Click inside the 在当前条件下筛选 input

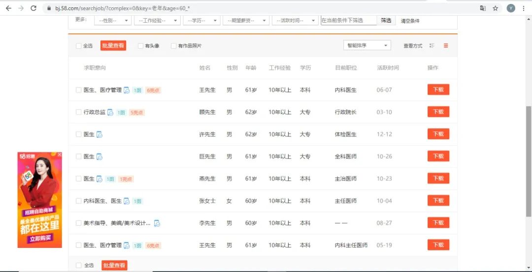coord(349,20)
